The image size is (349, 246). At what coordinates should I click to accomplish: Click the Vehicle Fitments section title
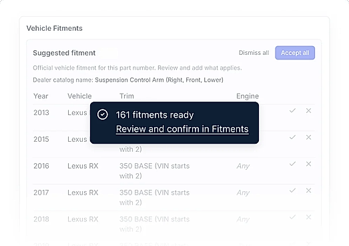(x=55, y=28)
